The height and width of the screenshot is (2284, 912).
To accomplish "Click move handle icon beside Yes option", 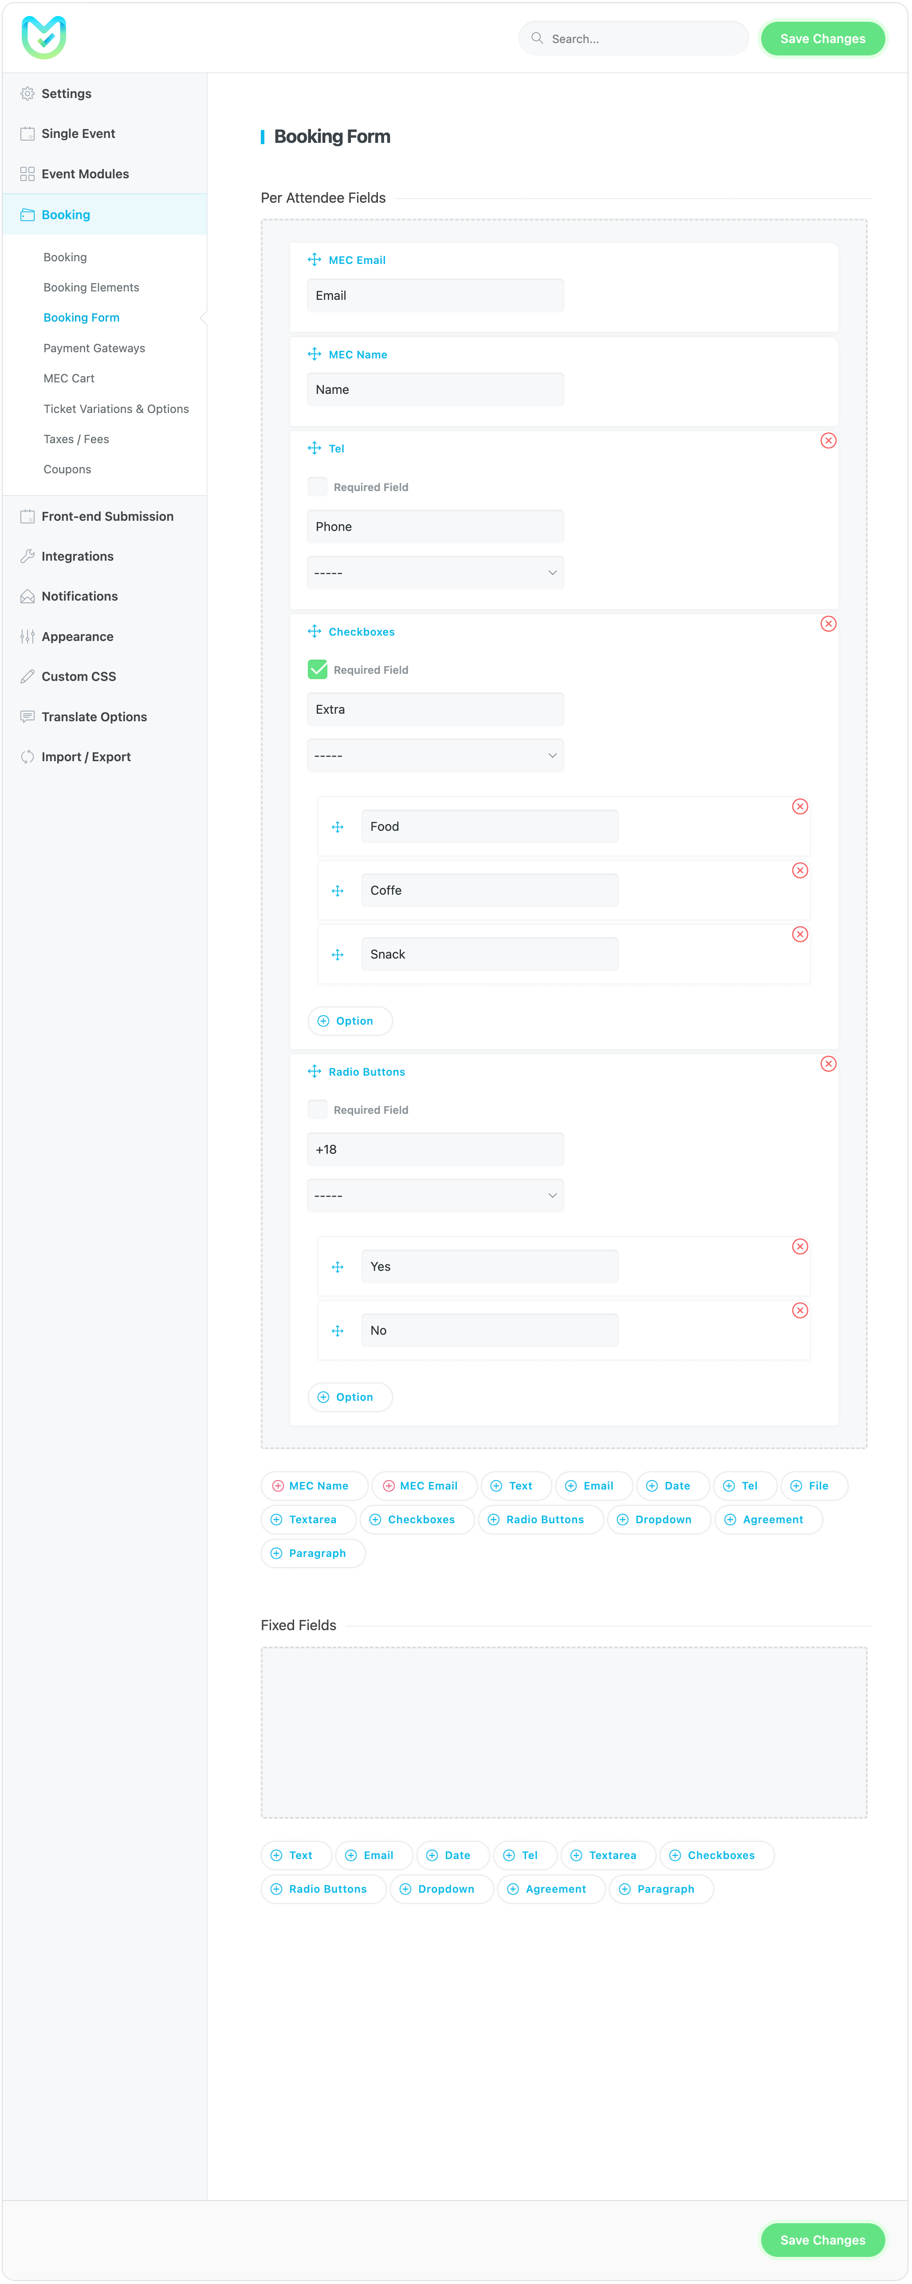I will point(338,1267).
